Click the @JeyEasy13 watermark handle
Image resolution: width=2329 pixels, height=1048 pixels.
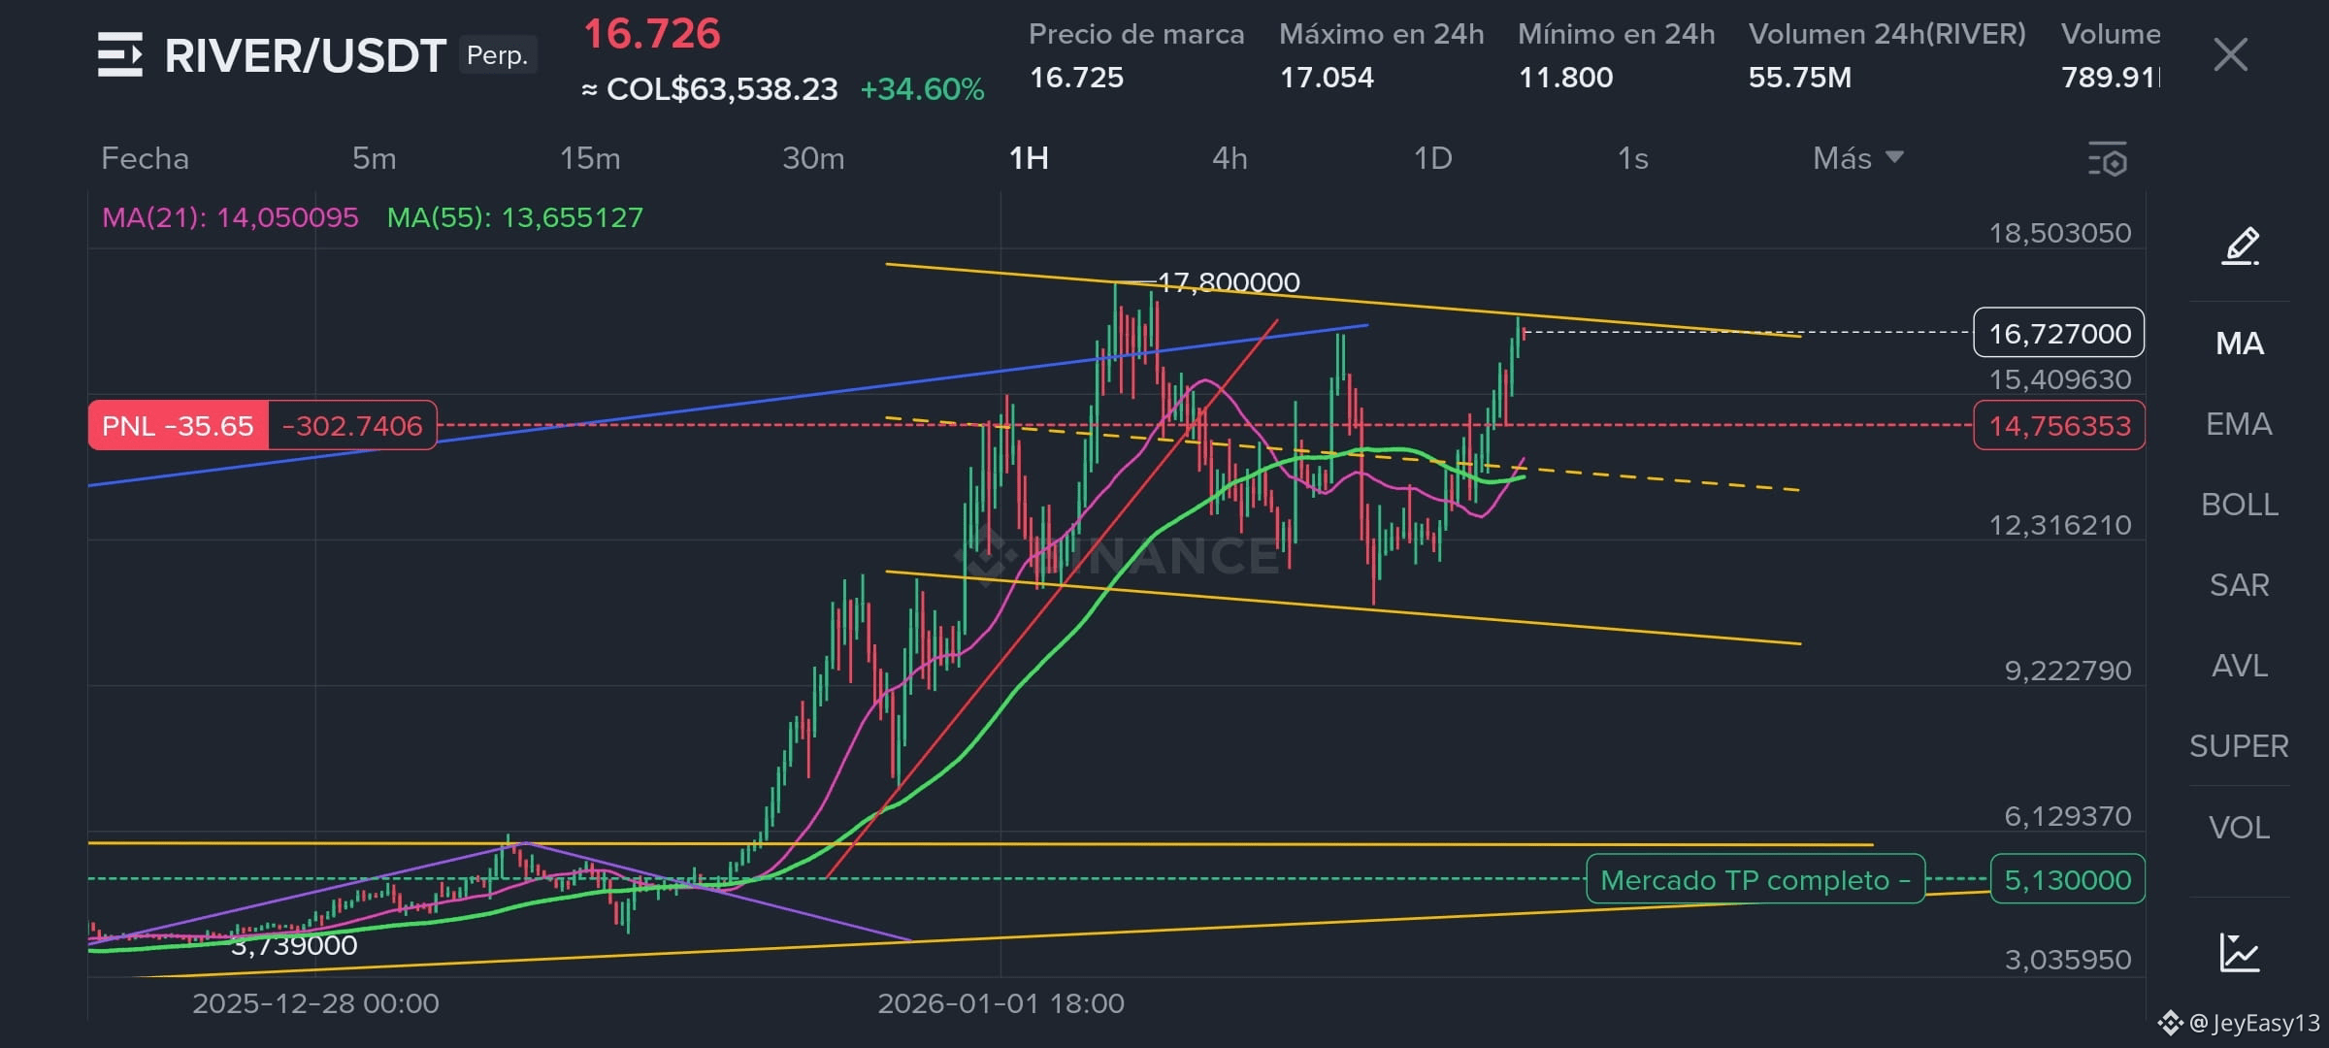[2254, 1023]
